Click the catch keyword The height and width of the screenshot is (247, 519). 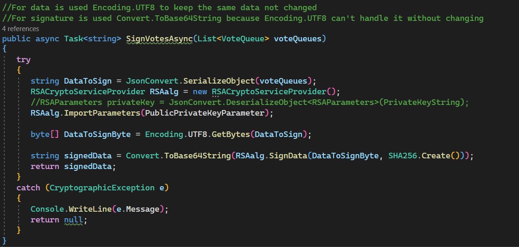click(x=28, y=188)
